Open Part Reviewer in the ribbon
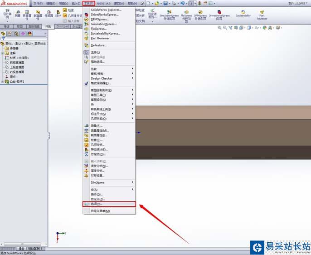Screen dimensions: 311x255 [x=262, y=15]
